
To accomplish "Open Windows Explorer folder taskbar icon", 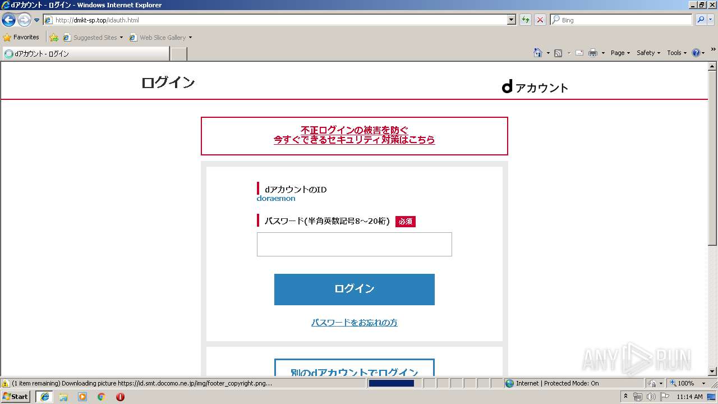I will [x=63, y=397].
